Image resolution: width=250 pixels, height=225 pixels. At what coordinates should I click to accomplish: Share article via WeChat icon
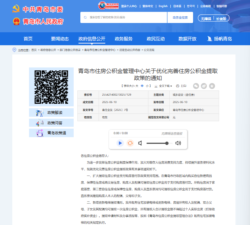(x=196, y=86)
